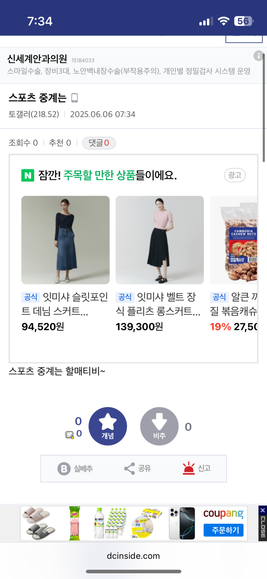
Task: Click the 실베추 B icon
Action: pyautogui.click(x=64, y=468)
